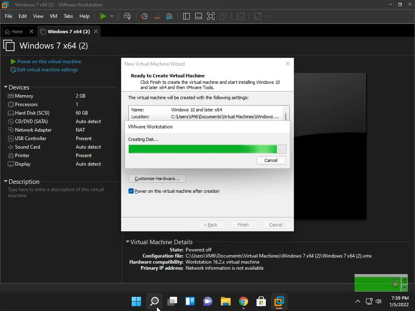
Task: Click Customize Hardware button
Action: (157, 179)
